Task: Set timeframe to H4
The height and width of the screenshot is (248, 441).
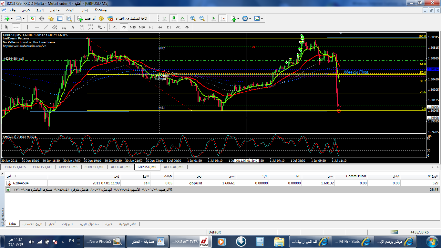Action: [160, 27]
